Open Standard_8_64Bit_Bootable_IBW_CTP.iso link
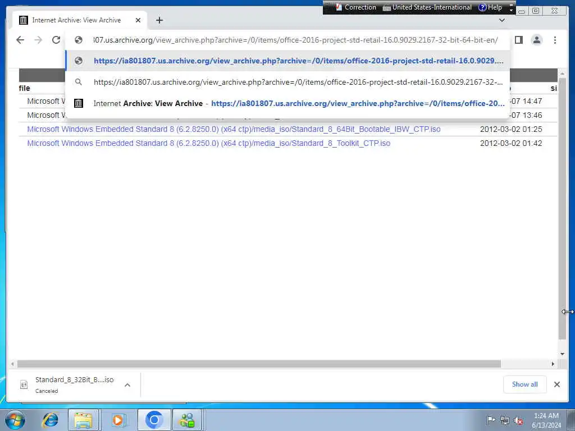575x431 pixels. [x=234, y=129]
